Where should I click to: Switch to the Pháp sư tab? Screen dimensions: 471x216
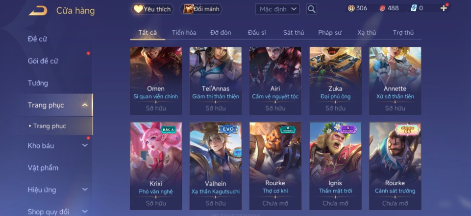(x=330, y=33)
